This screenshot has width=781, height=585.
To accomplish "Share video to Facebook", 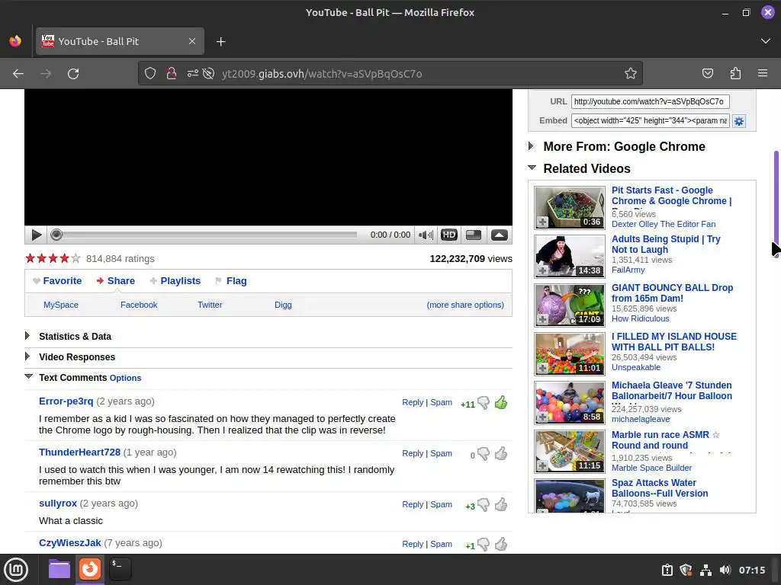I will (x=139, y=305).
